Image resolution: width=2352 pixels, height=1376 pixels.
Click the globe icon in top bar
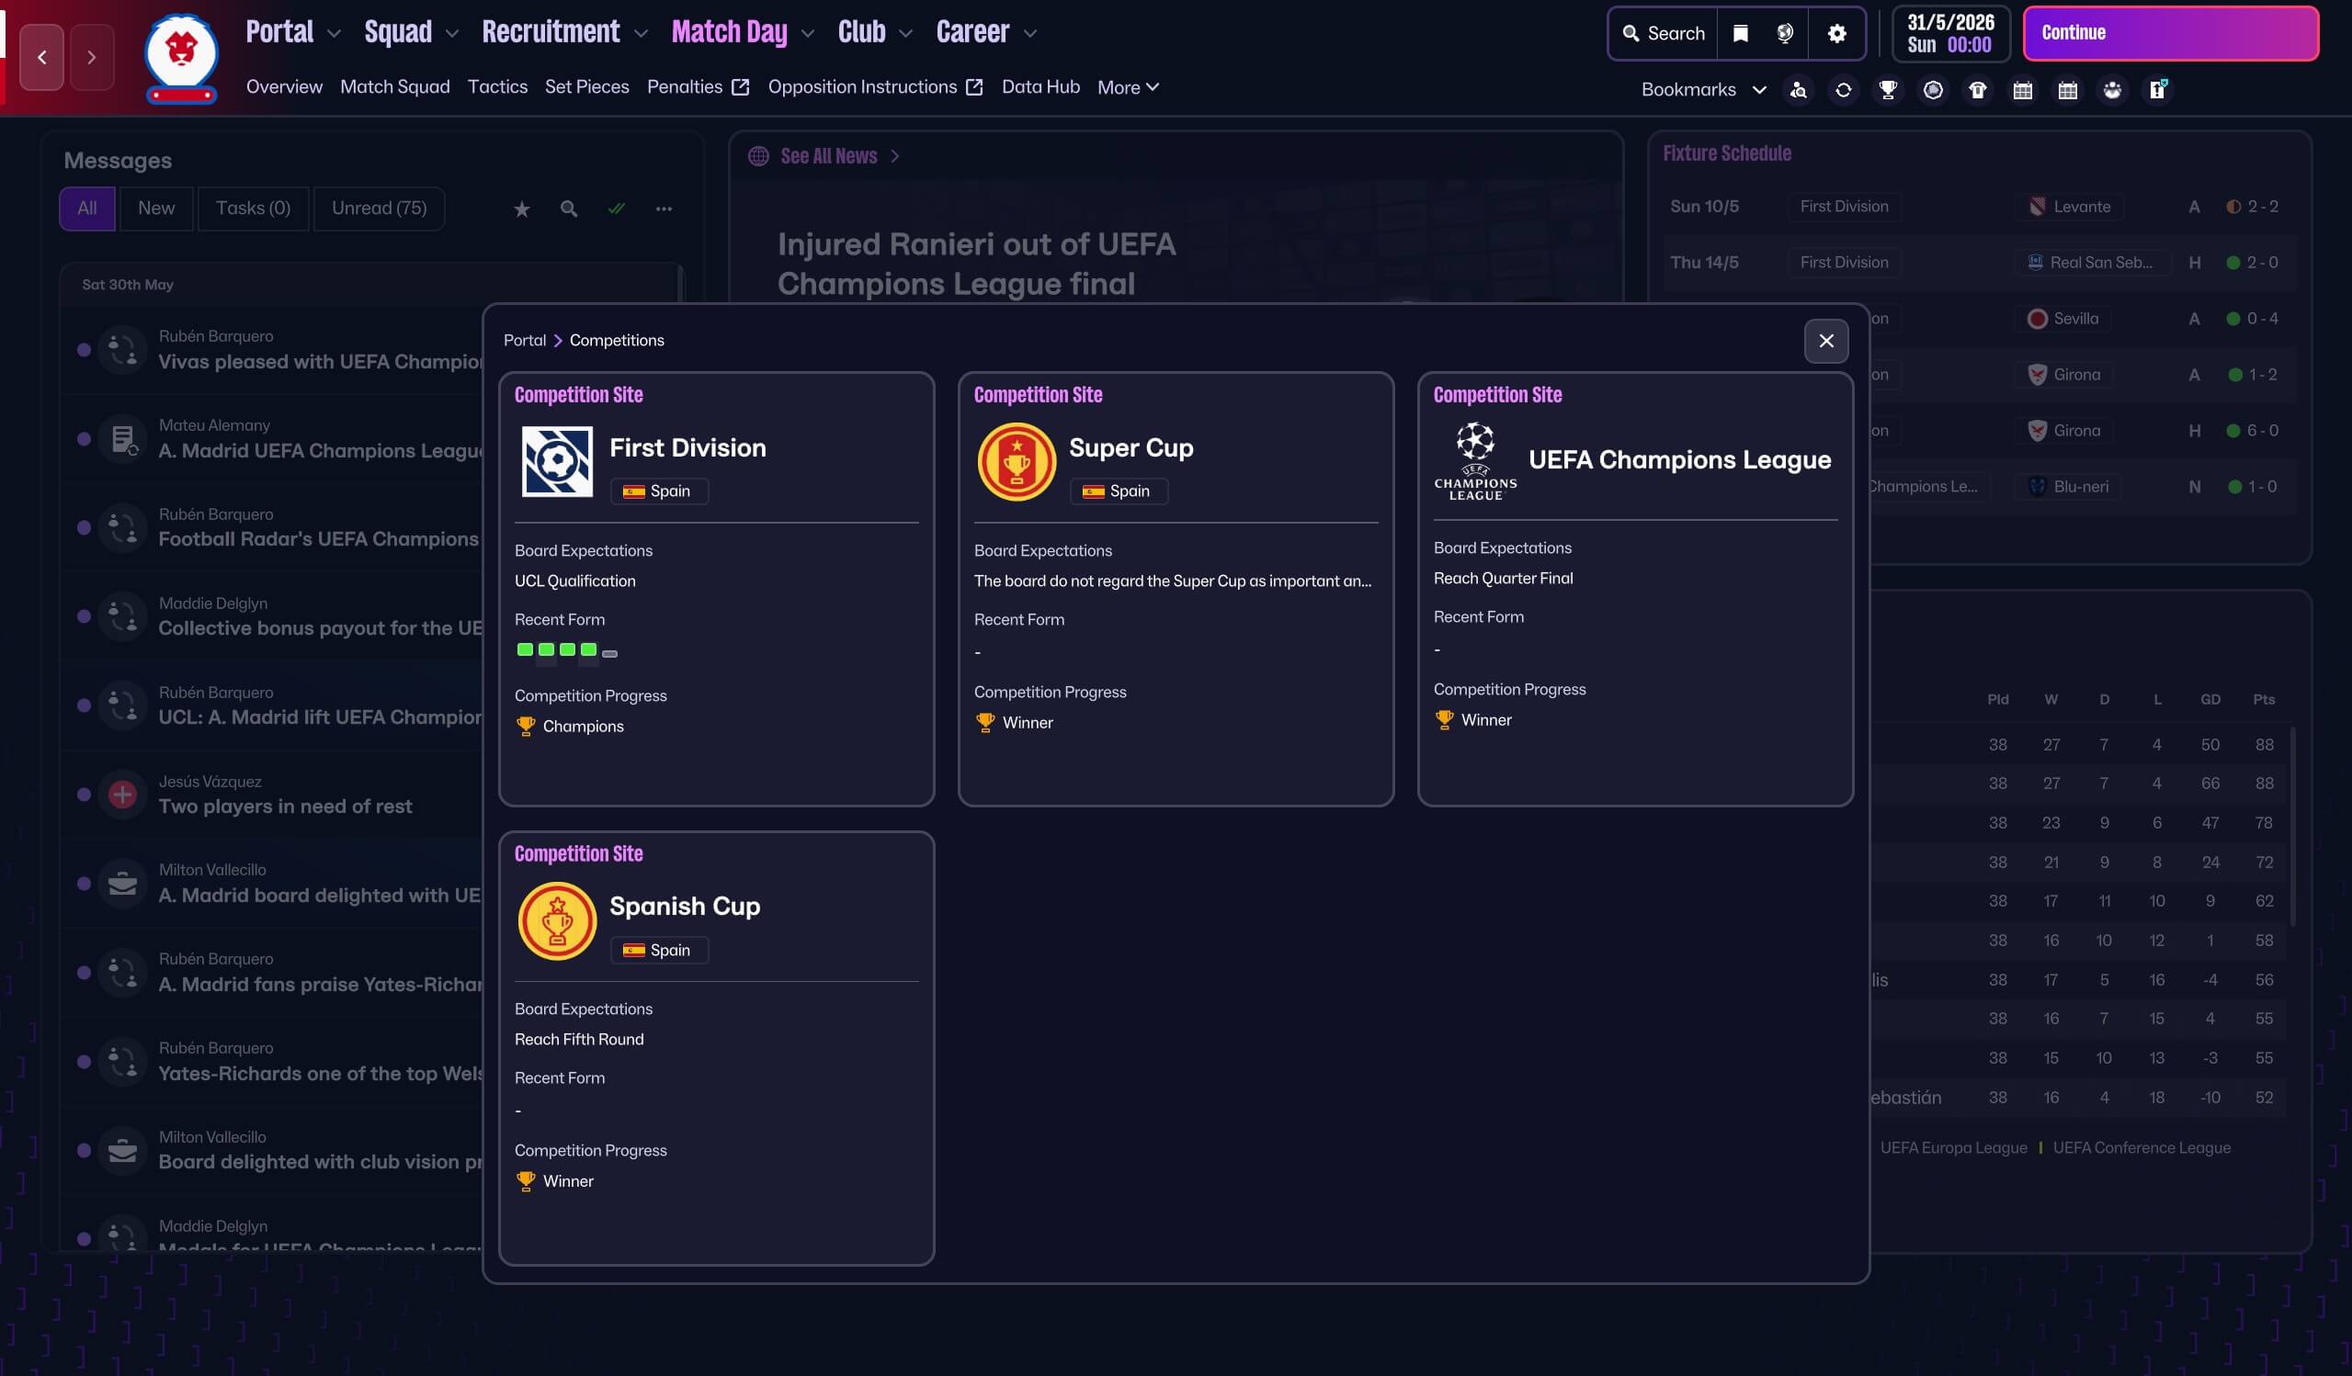[1785, 34]
